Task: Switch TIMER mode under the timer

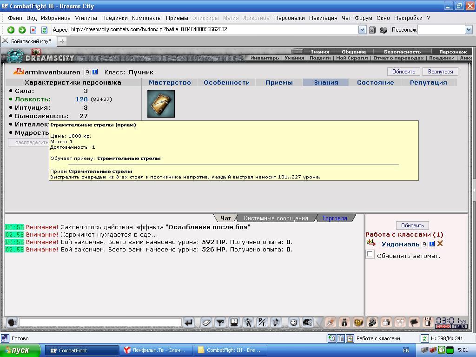Action: pos(459,326)
